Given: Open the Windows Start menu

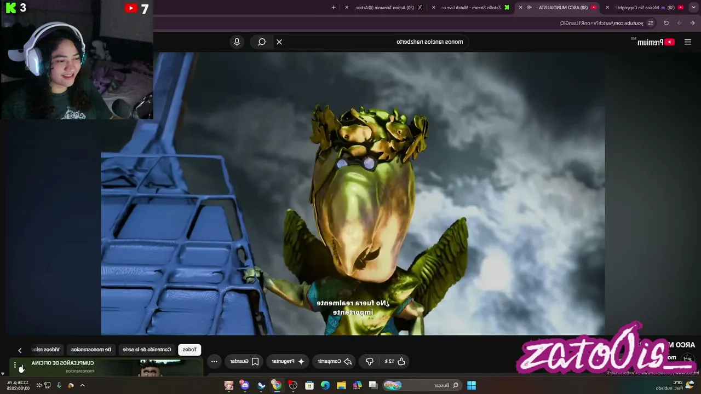Looking at the screenshot, I should point(471,385).
